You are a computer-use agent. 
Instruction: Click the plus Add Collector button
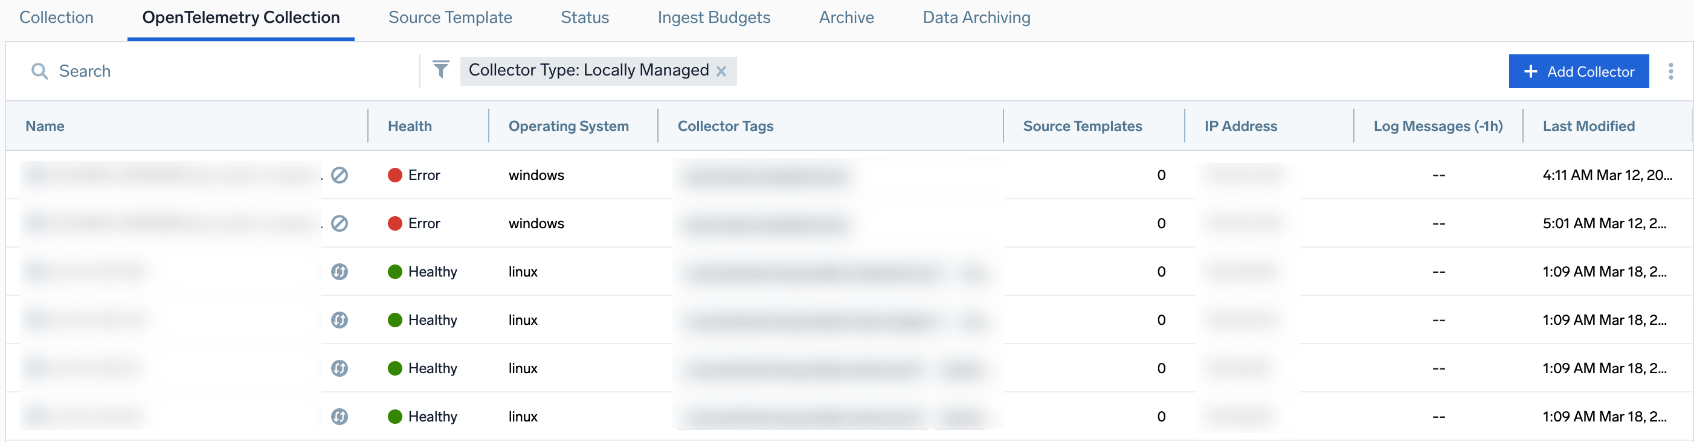pyautogui.click(x=1578, y=71)
